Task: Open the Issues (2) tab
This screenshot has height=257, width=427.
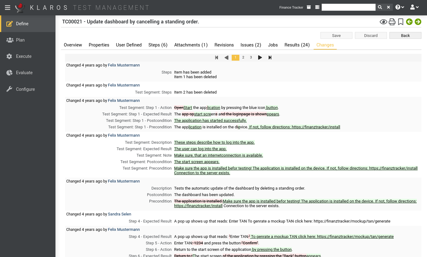Action: point(251,45)
